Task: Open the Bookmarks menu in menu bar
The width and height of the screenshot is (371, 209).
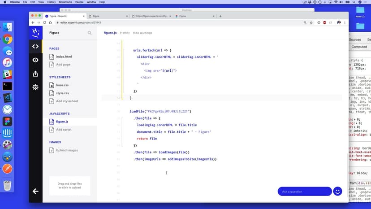Action: 61,2
